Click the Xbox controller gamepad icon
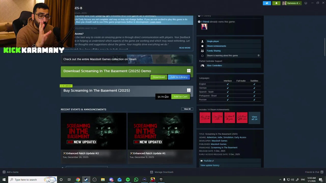 pyautogui.click(x=202, y=66)
